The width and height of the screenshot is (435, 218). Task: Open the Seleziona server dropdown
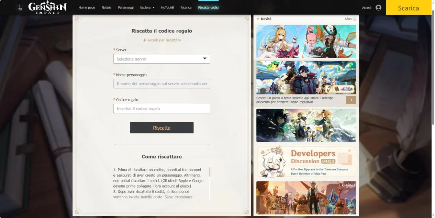161,59
